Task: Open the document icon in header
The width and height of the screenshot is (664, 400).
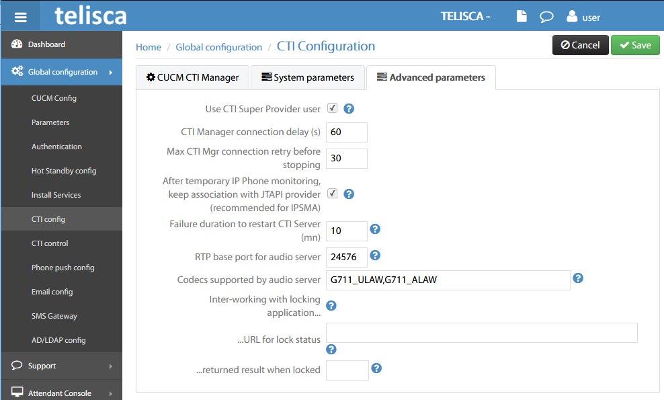Action: (x=522, y=16)
